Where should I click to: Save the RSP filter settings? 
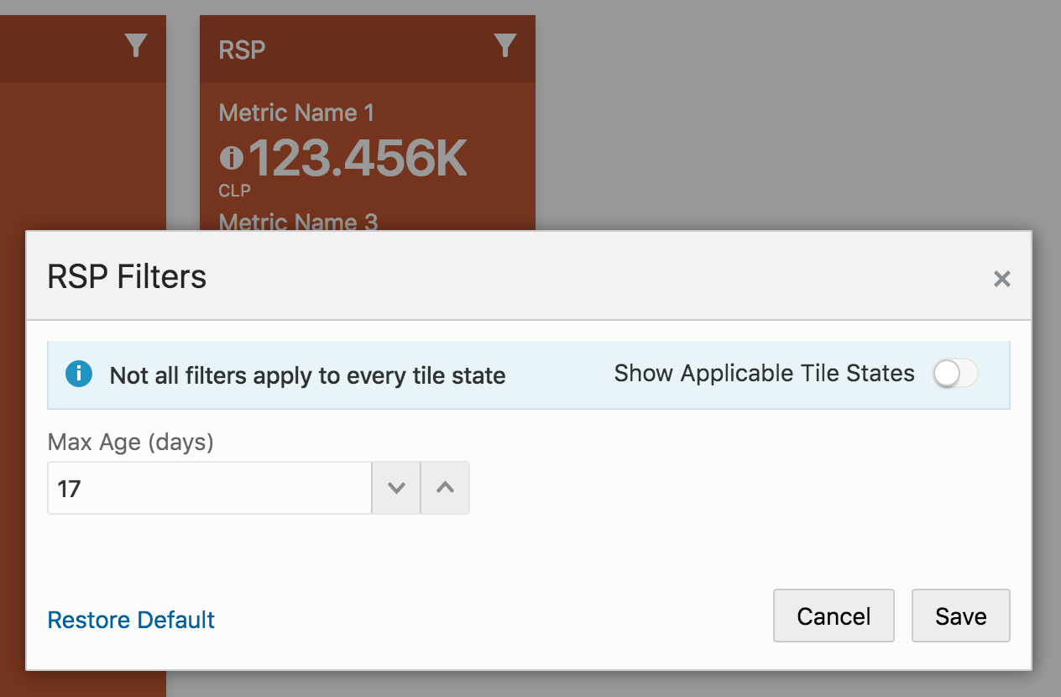click(960, 616)
